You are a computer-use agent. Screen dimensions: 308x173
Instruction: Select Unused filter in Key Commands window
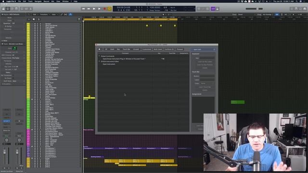click(136, 49)
